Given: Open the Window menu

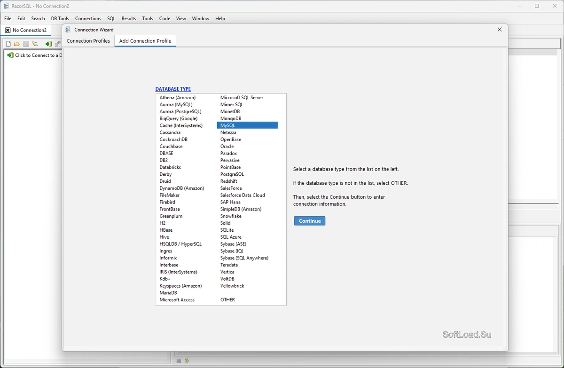Looking at the screenshot, I should tap(201, 18).
